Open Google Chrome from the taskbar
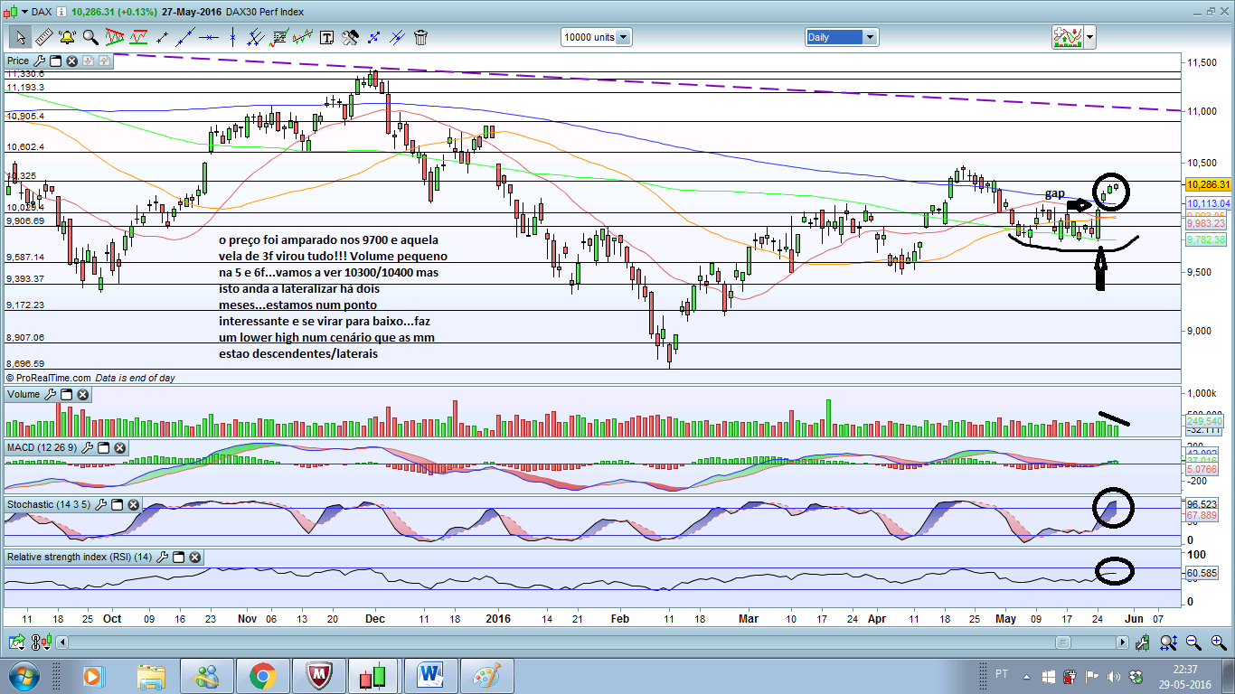 263,676
